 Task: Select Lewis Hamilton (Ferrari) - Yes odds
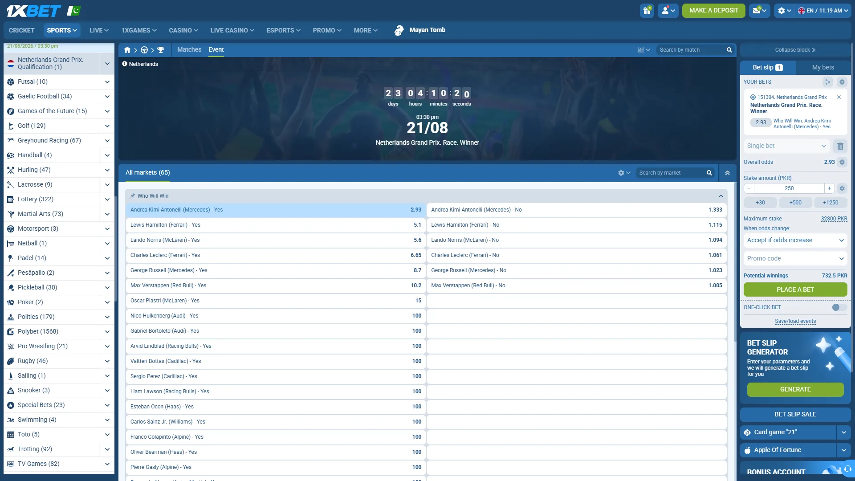[276, 225]
